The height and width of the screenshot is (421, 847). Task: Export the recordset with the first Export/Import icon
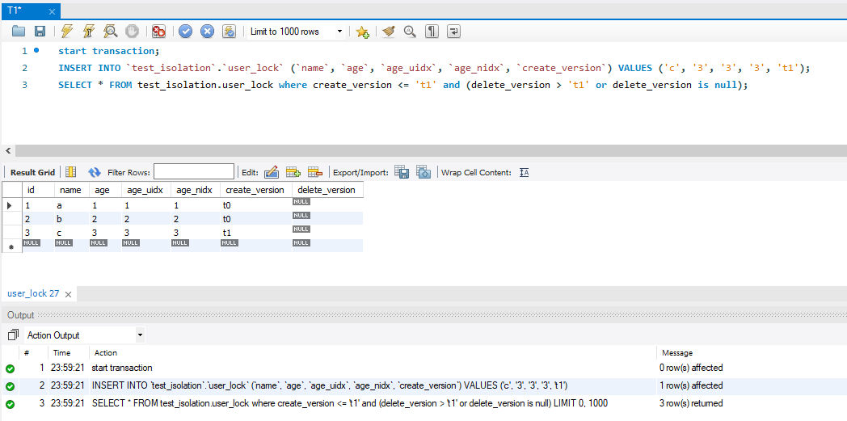point(402,172)
